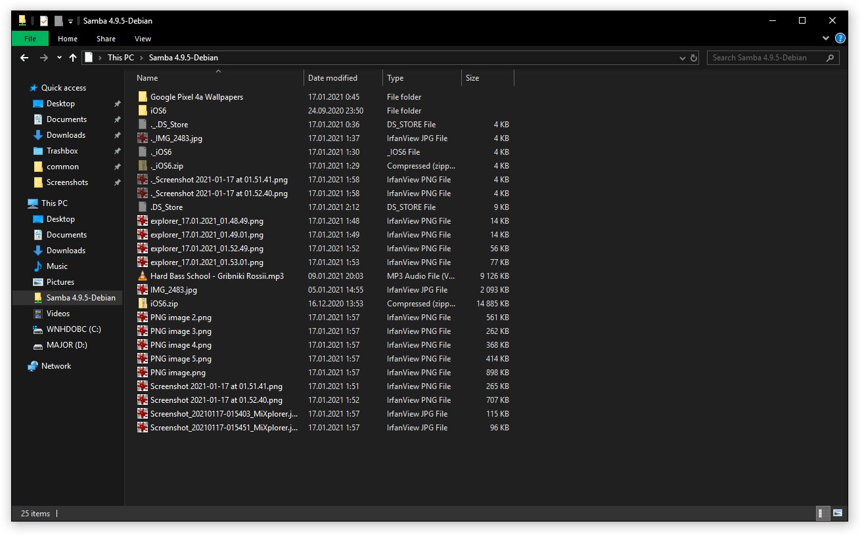
Task: Switch to large thumbnails view icon
Action: tap(838, 513)
